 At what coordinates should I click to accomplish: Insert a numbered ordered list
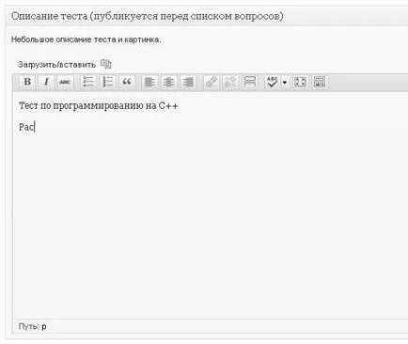[x=107, y=82]
